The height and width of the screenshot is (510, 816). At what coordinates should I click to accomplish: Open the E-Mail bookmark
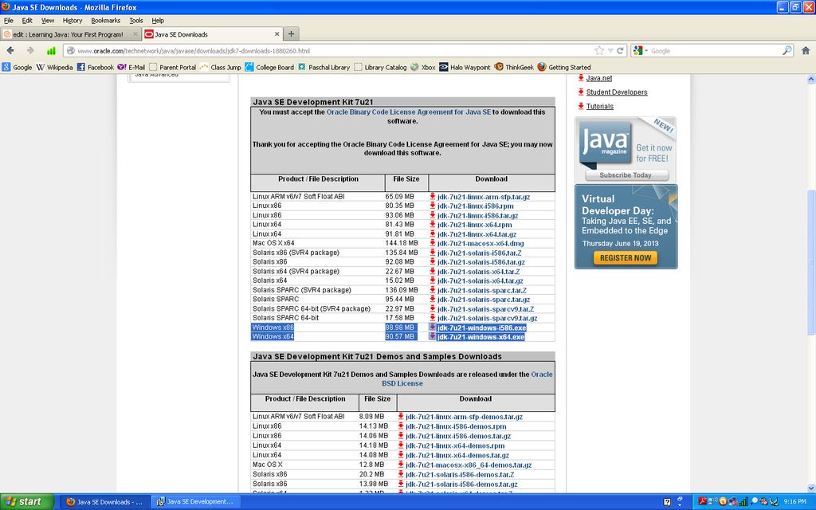131,67
